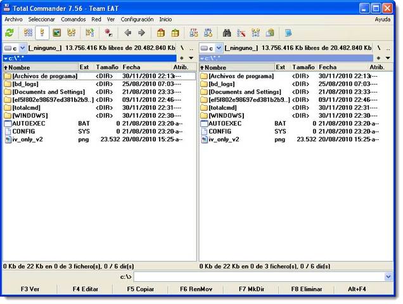Go to parent directory in right panel
This screenshot has height=304, width=403.
click(x=388, y=48)
